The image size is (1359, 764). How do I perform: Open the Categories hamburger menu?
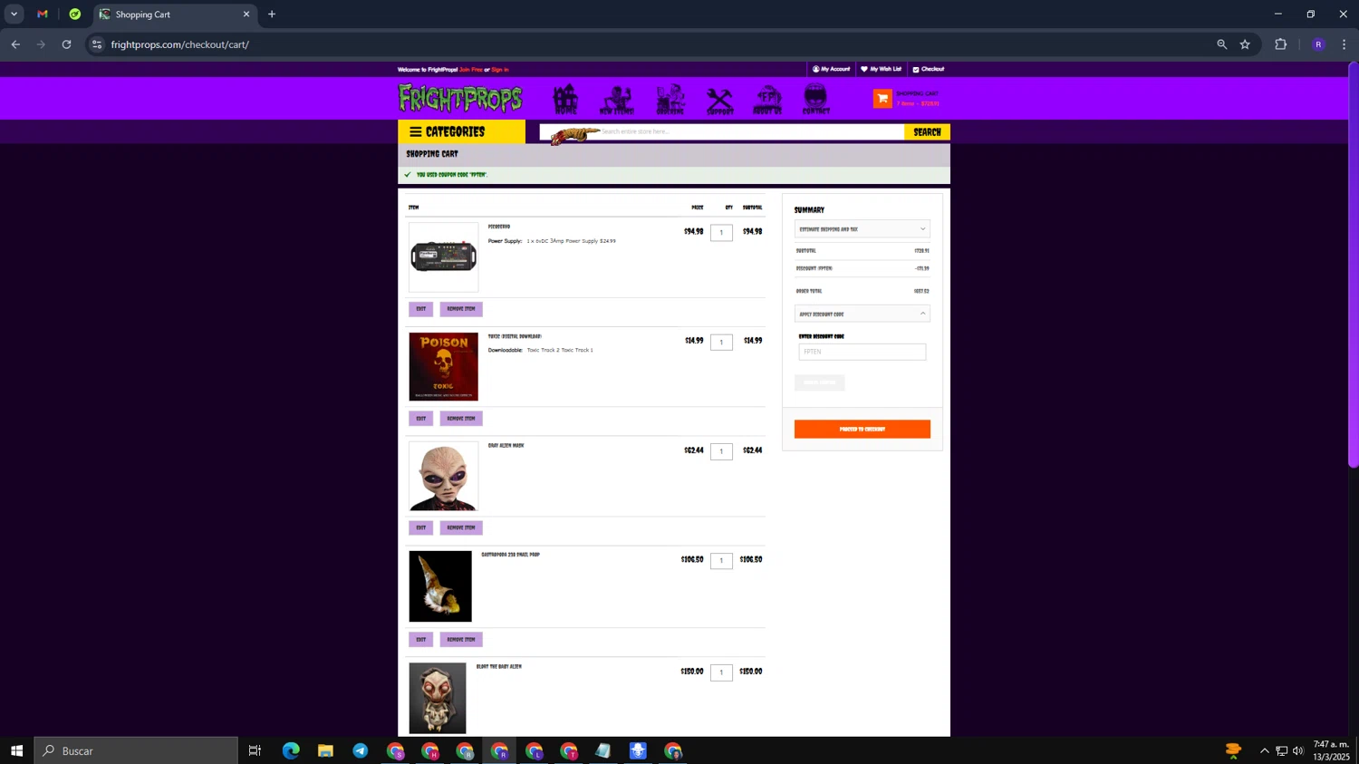click(461, 131)
